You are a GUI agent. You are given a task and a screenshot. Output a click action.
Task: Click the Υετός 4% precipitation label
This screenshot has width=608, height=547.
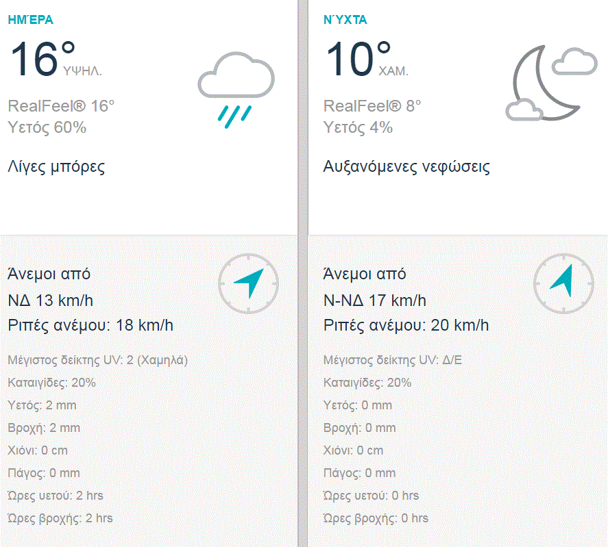[358, 127]
